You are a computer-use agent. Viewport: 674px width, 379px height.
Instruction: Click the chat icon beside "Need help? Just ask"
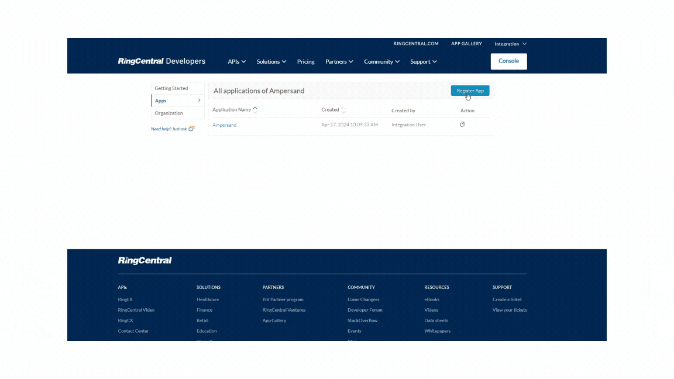[191, 128]
